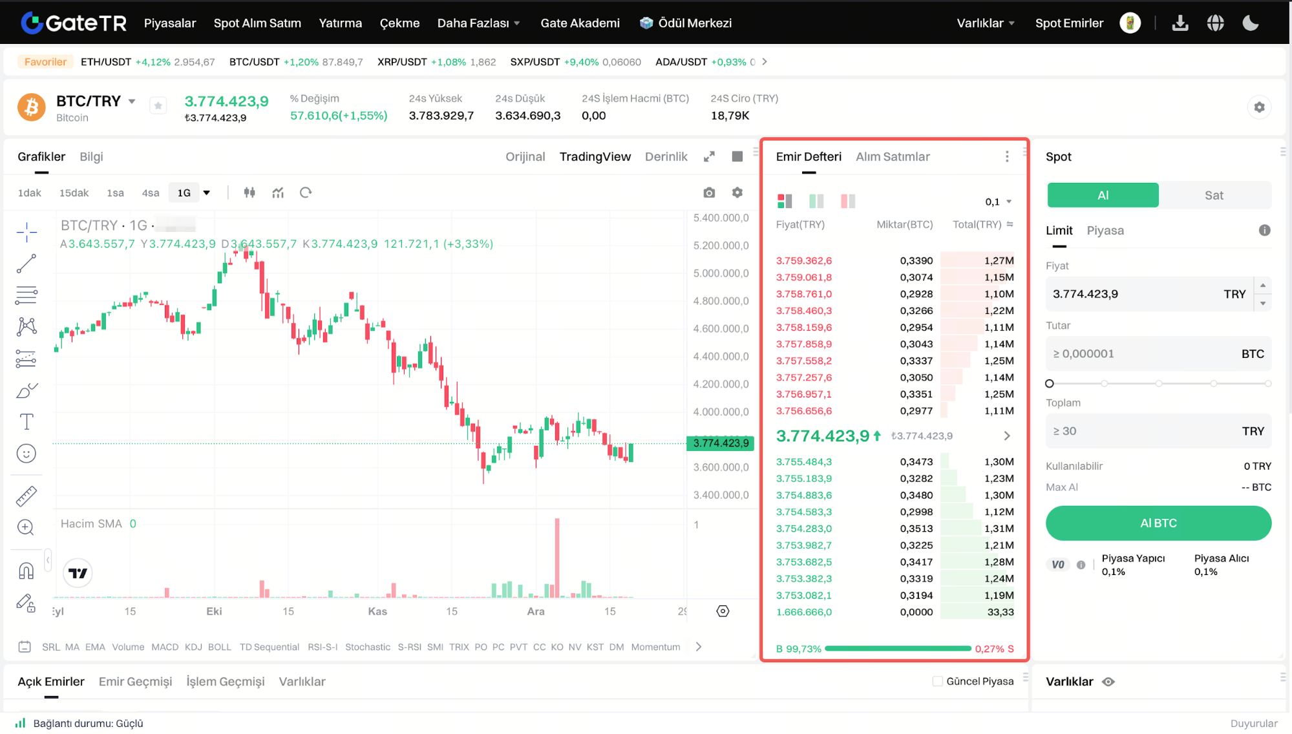Select the ruler measure tool

[x=26, y=496]
